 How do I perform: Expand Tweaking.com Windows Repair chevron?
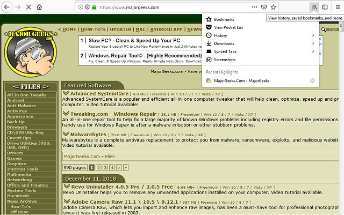(66, 114)
